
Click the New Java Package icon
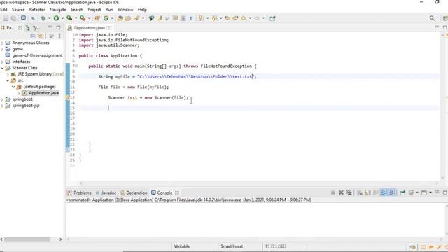[x=97, y=18]
